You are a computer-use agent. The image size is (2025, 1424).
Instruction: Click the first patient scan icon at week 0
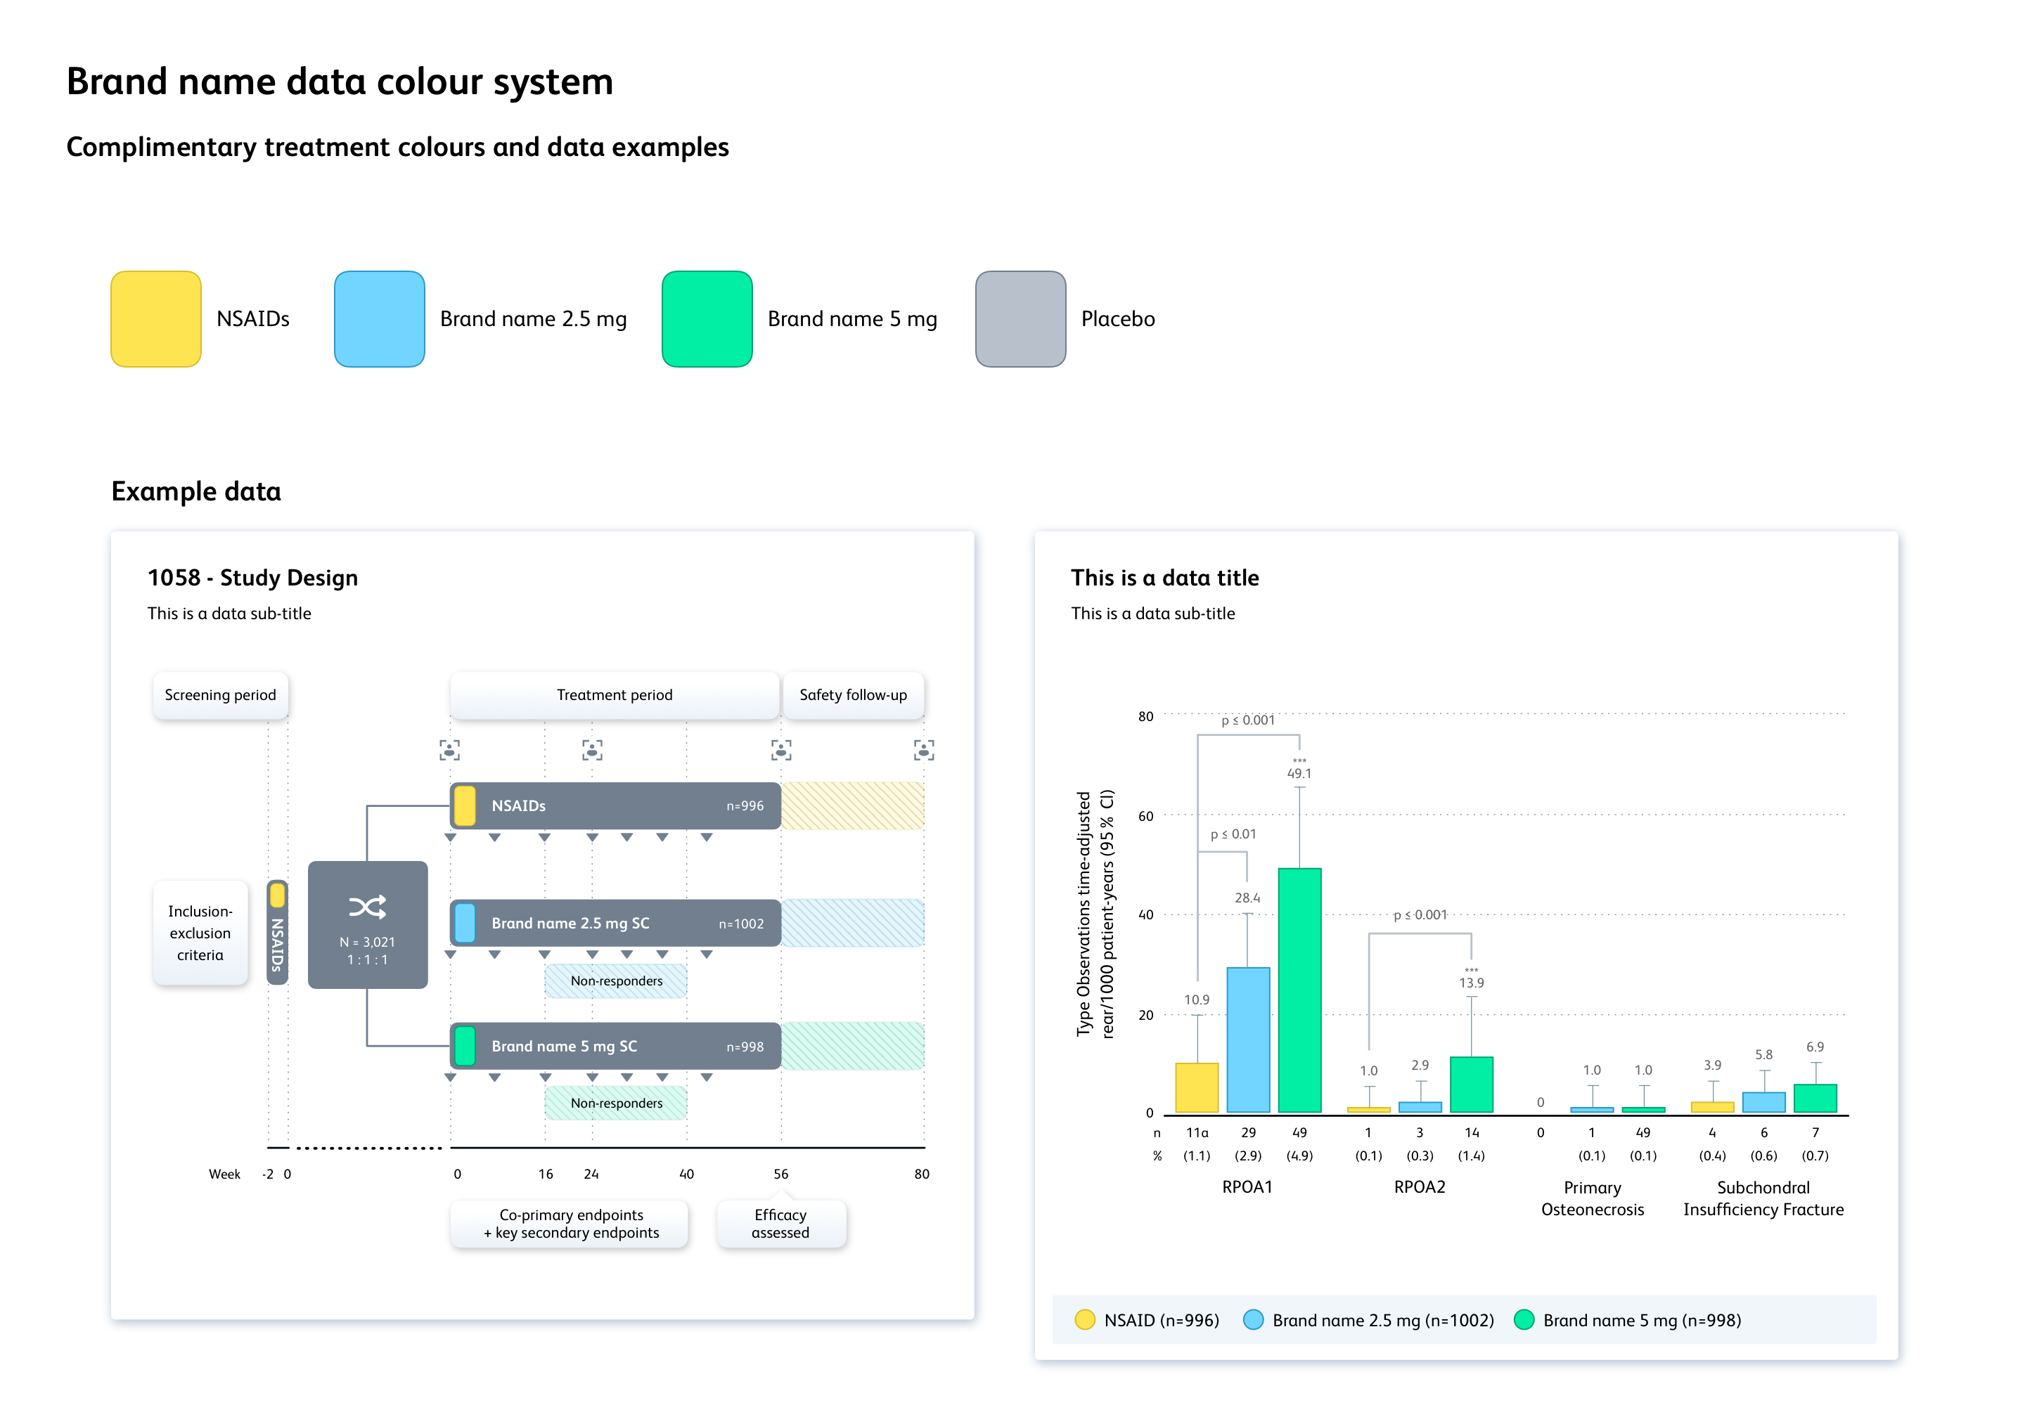point(450,749)
